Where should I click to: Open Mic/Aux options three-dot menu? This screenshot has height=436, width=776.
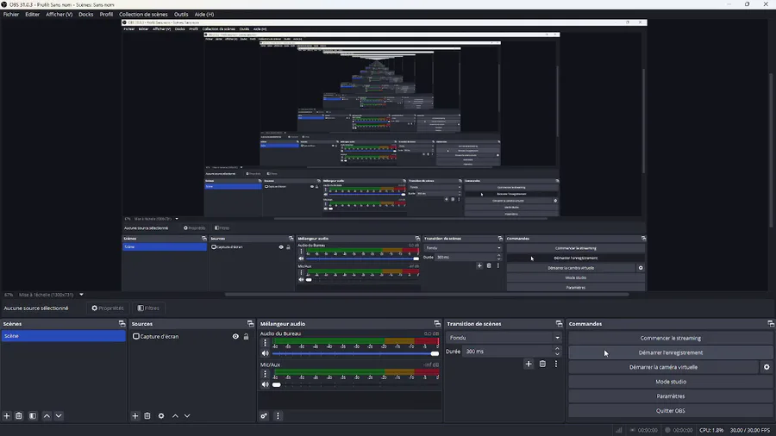[265, 374]
